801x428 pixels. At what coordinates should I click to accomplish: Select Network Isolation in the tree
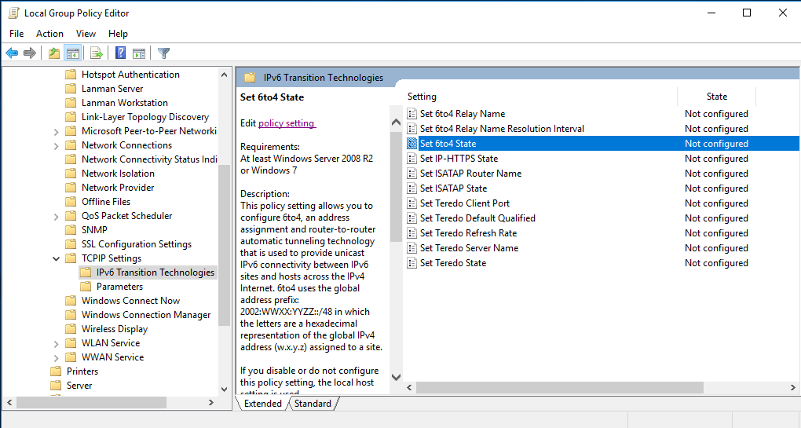[x=118, y=174]
